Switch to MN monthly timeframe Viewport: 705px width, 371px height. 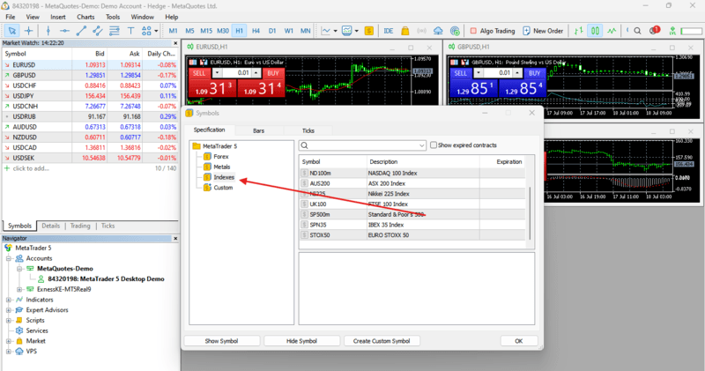click(305, 31)
